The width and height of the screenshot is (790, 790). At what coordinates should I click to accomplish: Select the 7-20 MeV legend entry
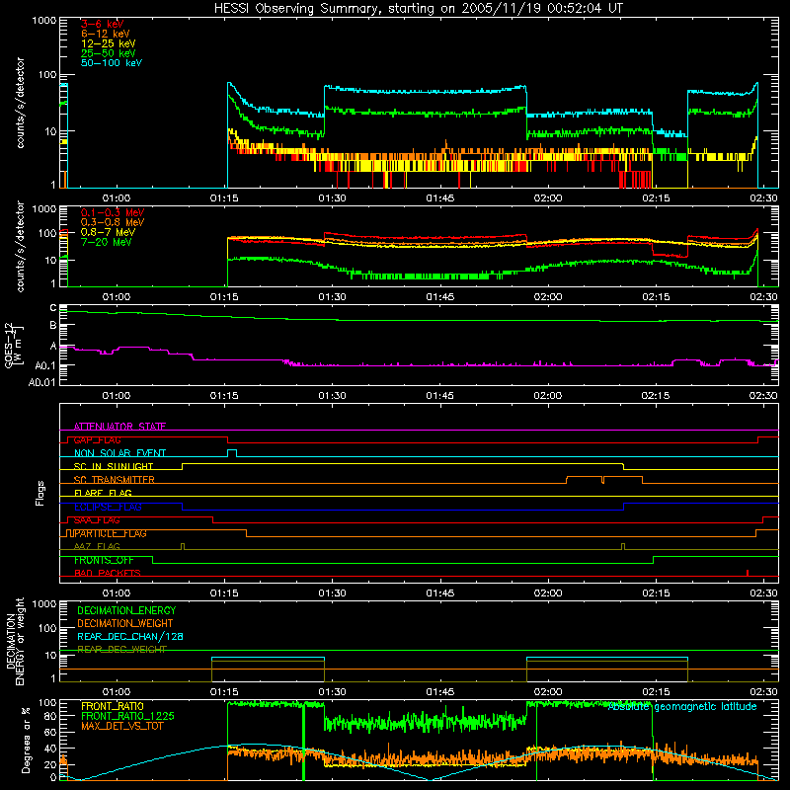(107, 242)
